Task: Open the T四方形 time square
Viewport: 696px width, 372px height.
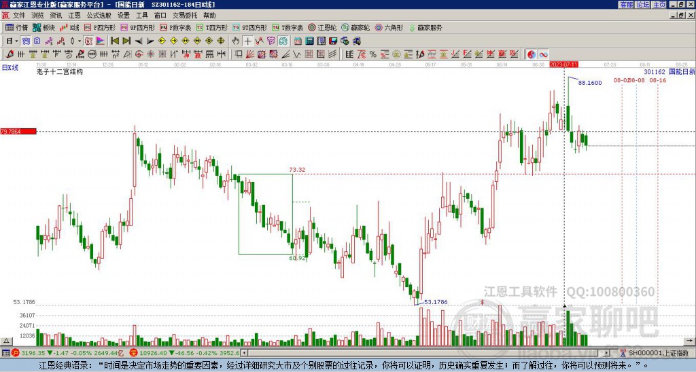Action: tap(212, 27)
